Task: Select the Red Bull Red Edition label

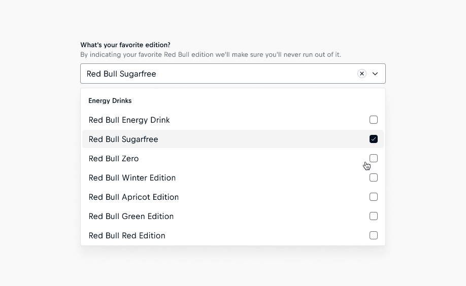Action: tap(127, 236)
